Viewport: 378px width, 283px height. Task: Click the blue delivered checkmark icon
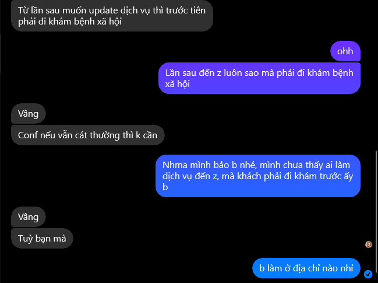click(368, 274)
